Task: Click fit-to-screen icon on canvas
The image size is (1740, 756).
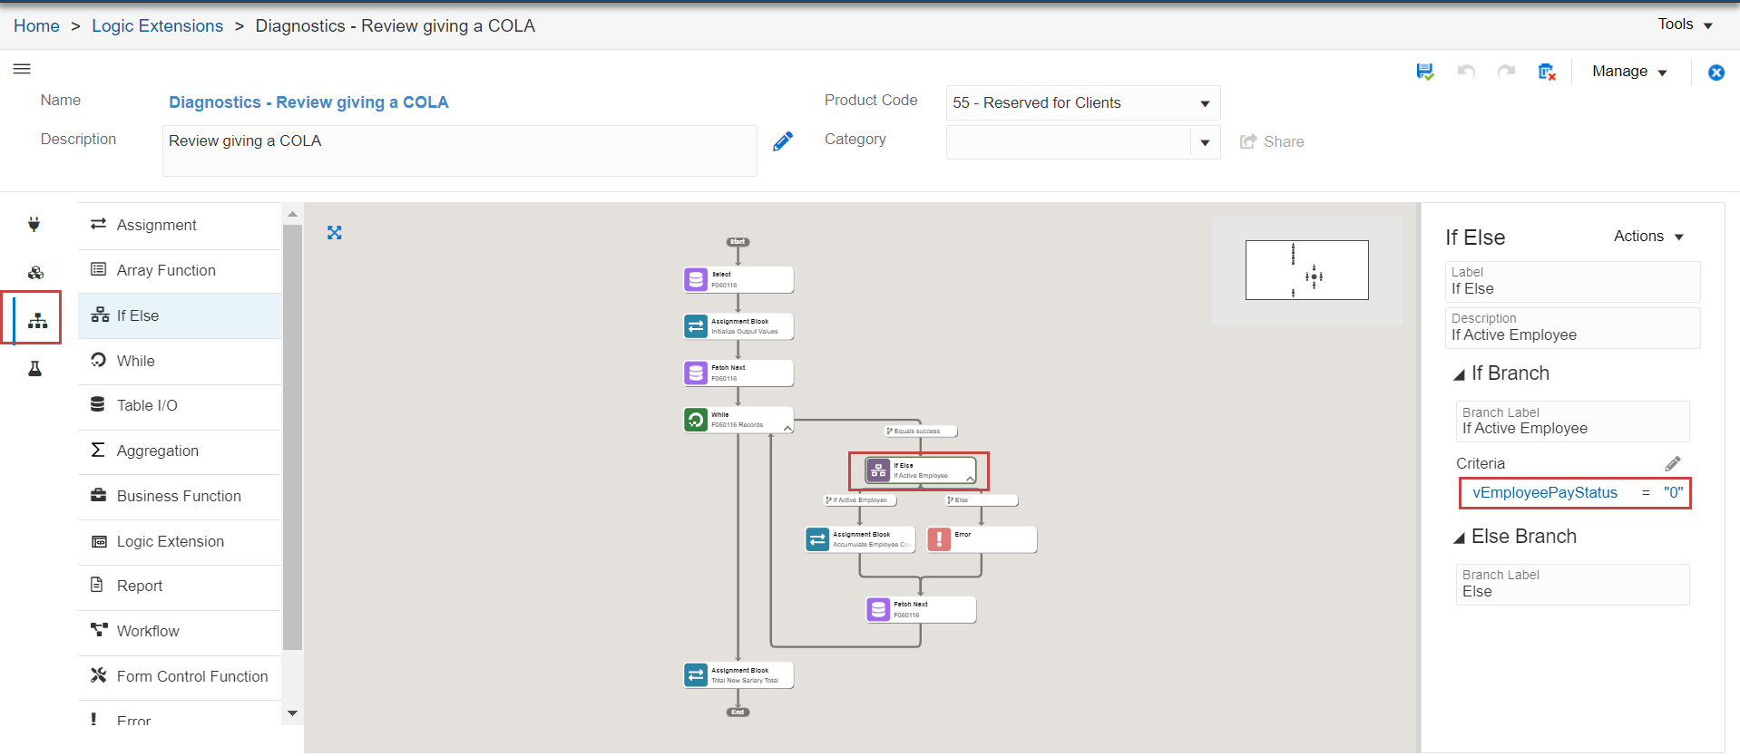Action: tap(335, 233)
